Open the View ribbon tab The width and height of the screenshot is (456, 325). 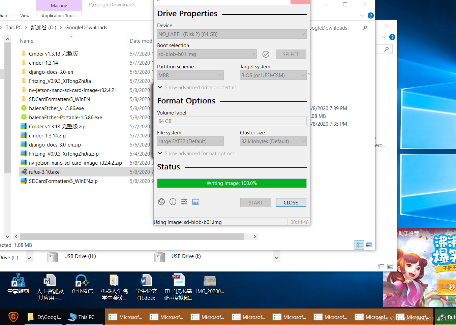pos(25,15)
